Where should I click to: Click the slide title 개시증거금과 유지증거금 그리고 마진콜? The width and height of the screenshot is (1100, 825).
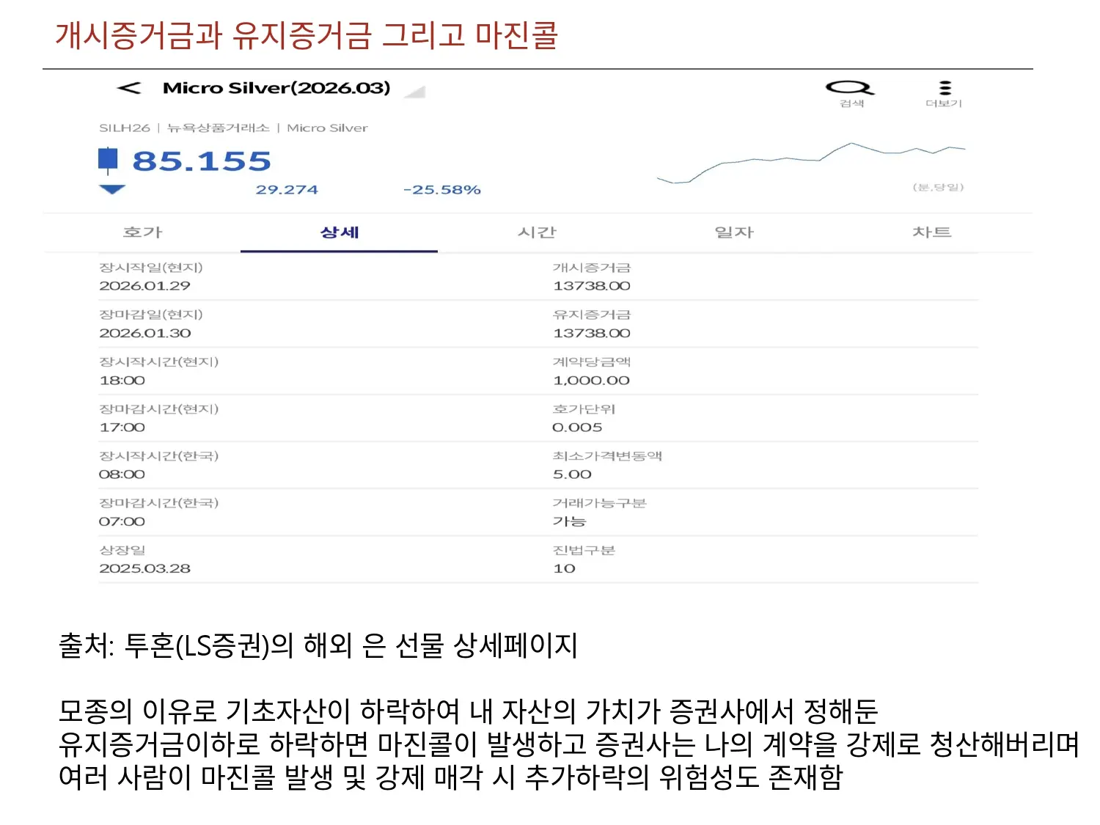click(x=307, y=35)
